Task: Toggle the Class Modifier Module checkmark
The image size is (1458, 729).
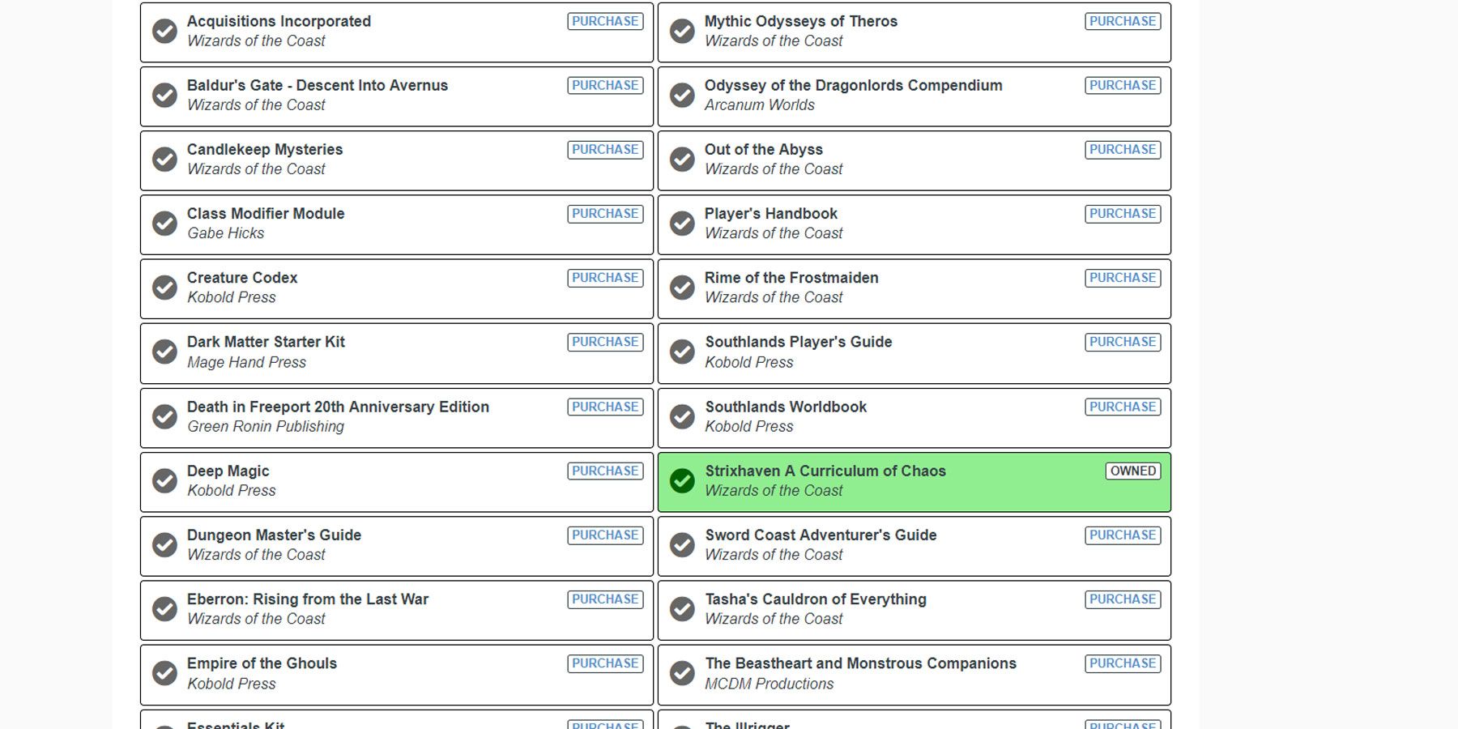Action: coord(165,224)
